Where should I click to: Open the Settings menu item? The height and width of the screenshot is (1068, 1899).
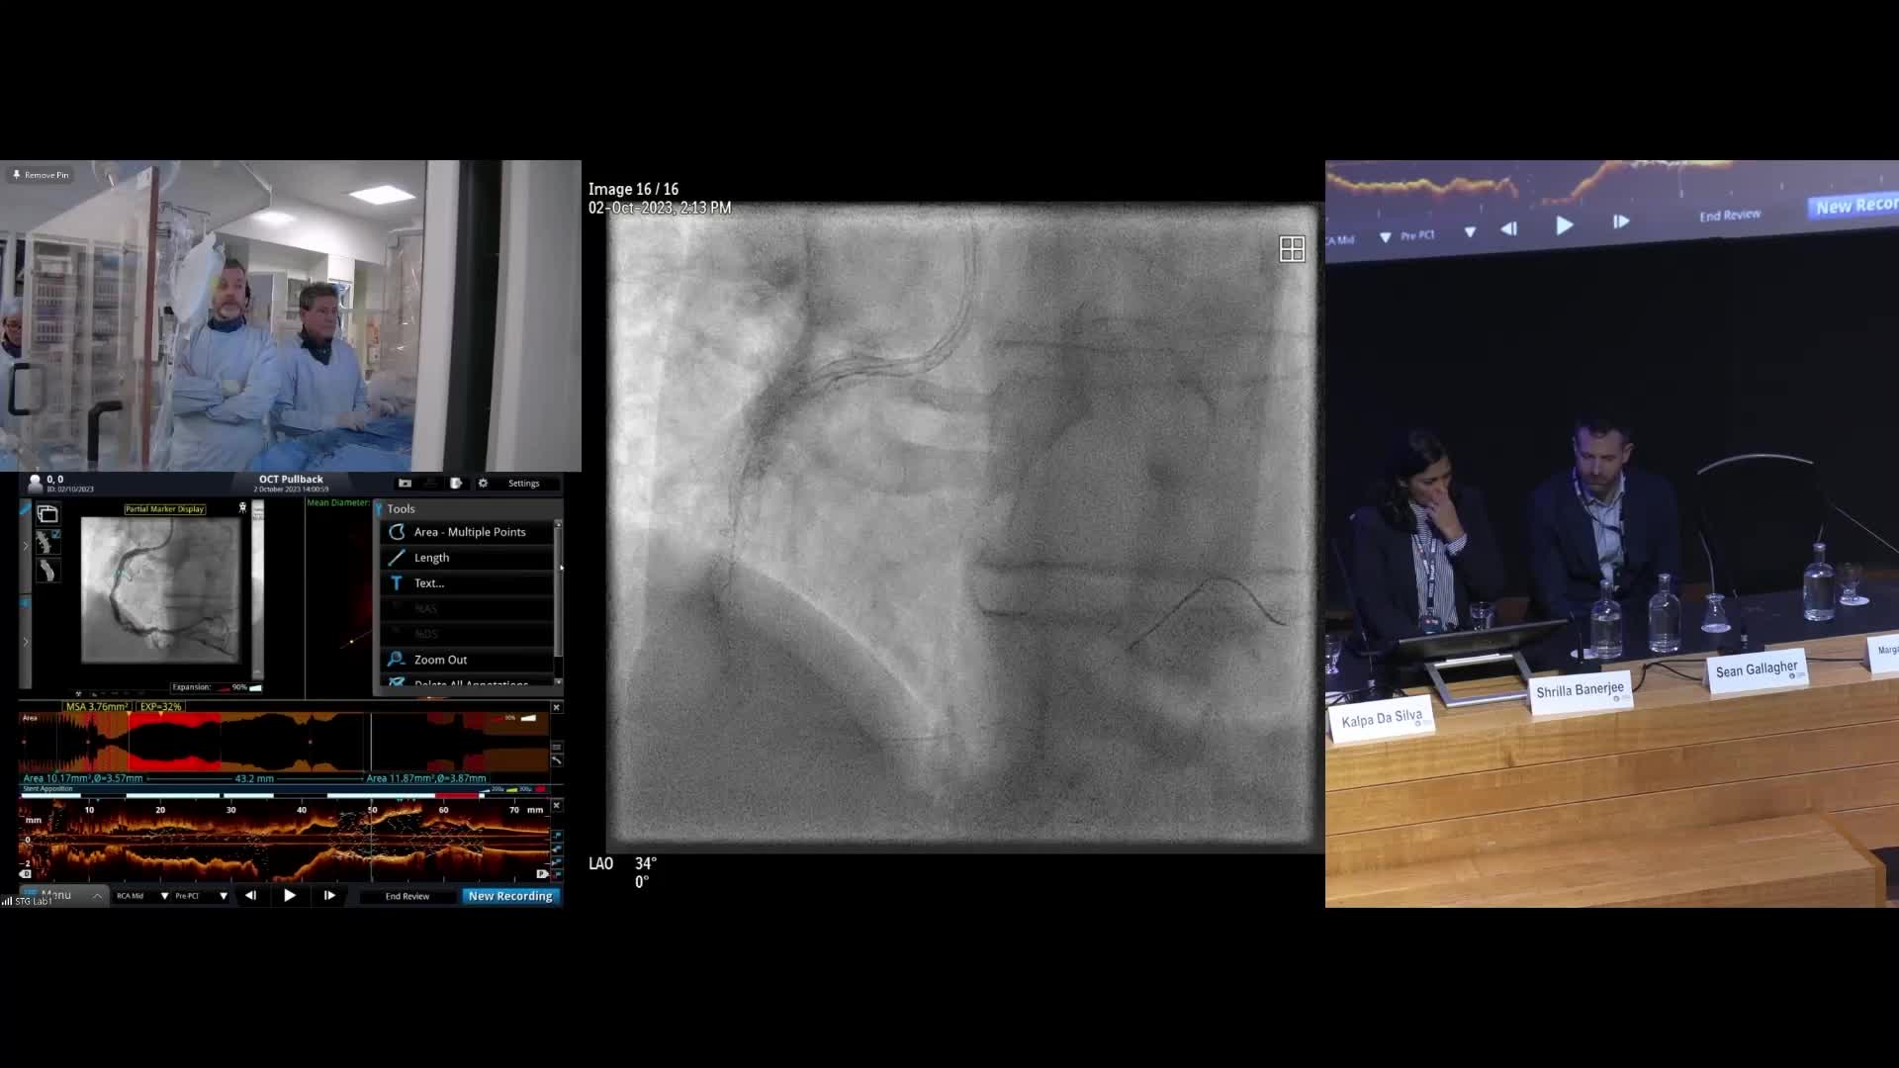pos(523,484)
